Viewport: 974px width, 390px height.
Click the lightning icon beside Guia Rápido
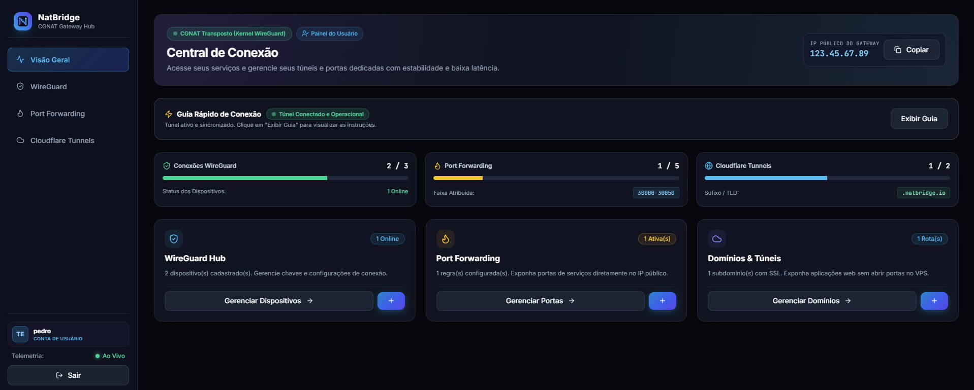coord(169,114)
